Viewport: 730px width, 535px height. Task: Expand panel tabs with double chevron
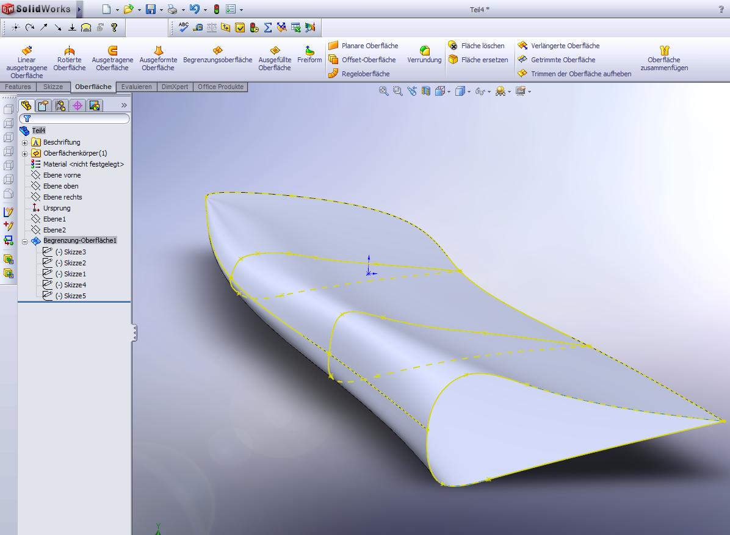pos(124,105)
